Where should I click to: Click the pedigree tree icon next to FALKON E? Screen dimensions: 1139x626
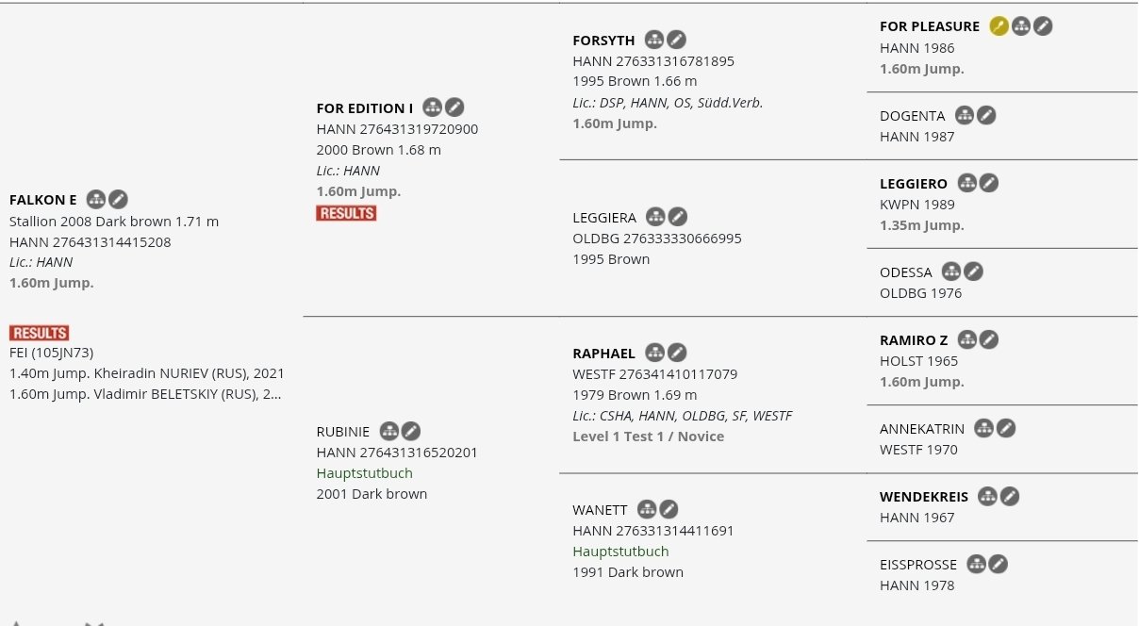point(95,199)
